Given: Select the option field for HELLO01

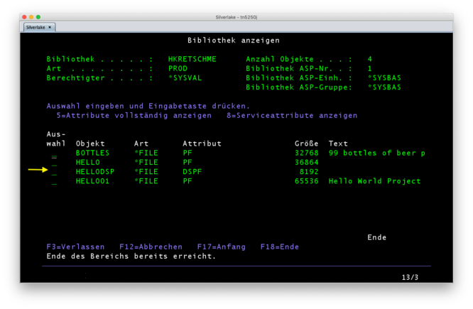Looking at the screenshot, I should click(x=54, y=183).
